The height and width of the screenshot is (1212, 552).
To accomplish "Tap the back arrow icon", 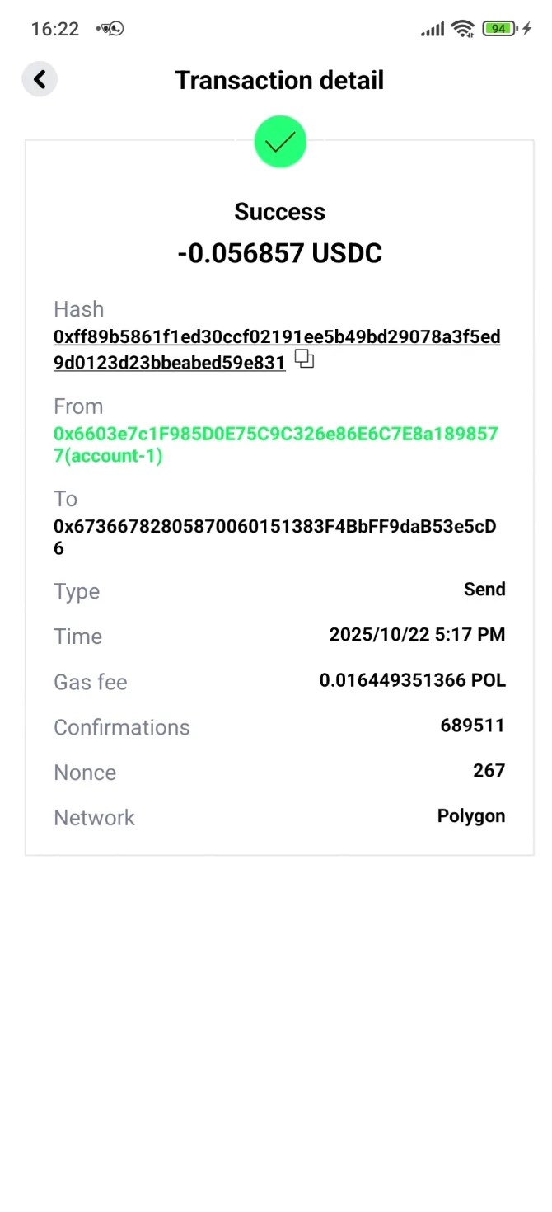I will 40,79.
